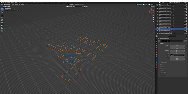188x94 pixels.
Task: Open the Output properties tab
Action: click(156, 43)
